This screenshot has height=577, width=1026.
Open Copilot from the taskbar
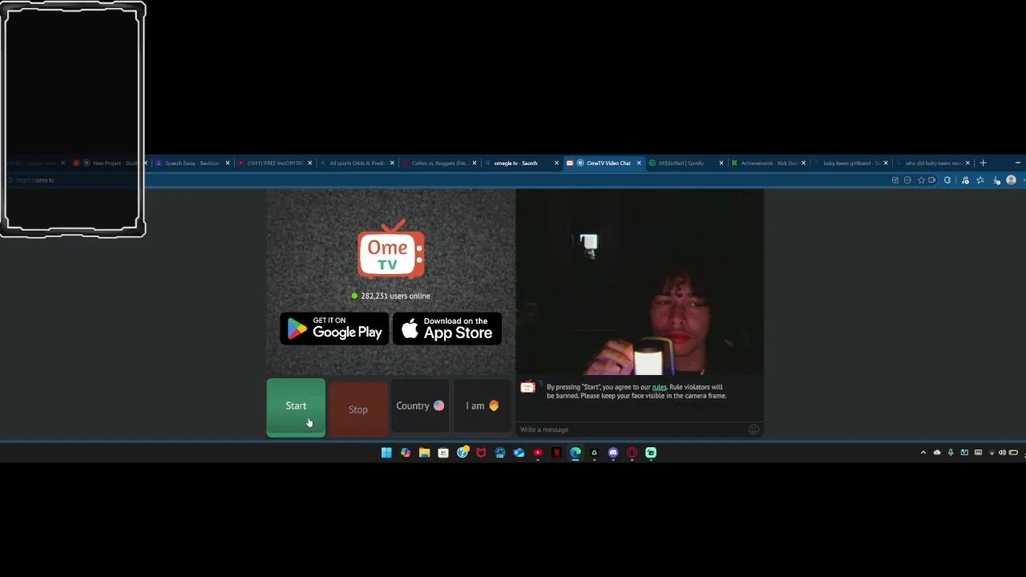click(406, 453)
